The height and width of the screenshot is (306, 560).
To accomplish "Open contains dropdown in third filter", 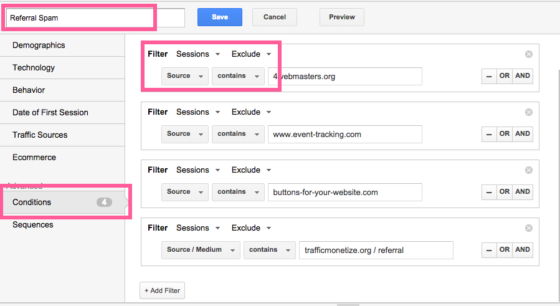I will pos(238,192).
